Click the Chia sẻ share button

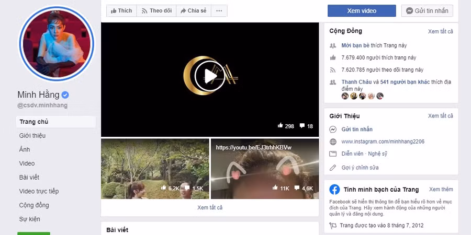tap(193, 10)
